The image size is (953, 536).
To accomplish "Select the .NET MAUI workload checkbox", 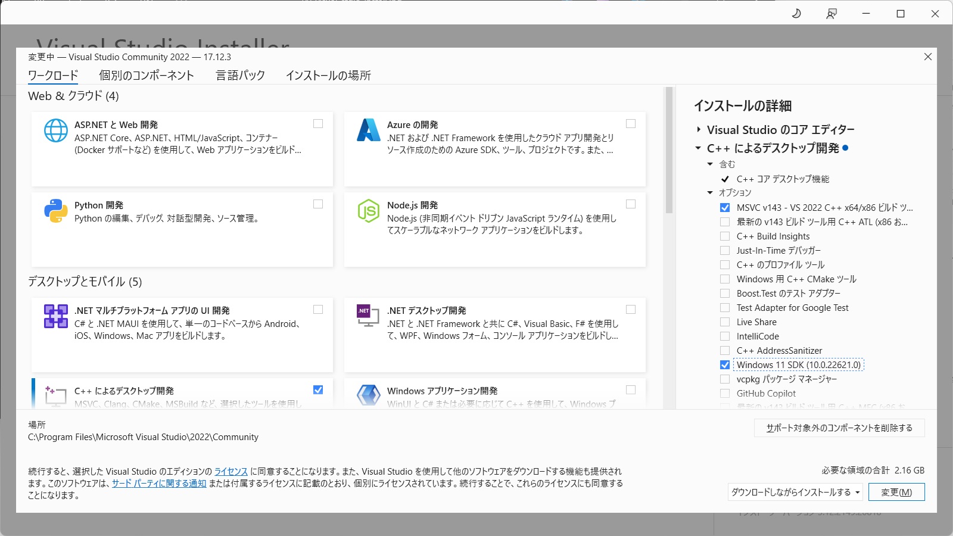I will (x=318, y=310).
